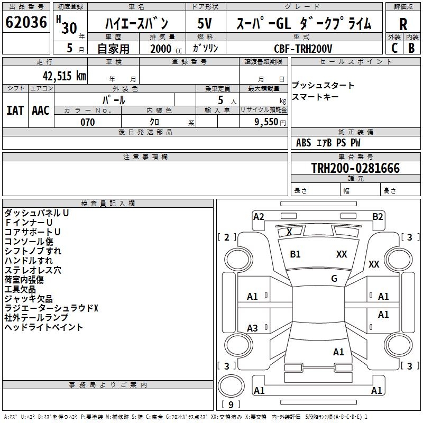Click inspector note 社外テールランプ
Viewport: 423px width, 423px height.
coord(36,318)
